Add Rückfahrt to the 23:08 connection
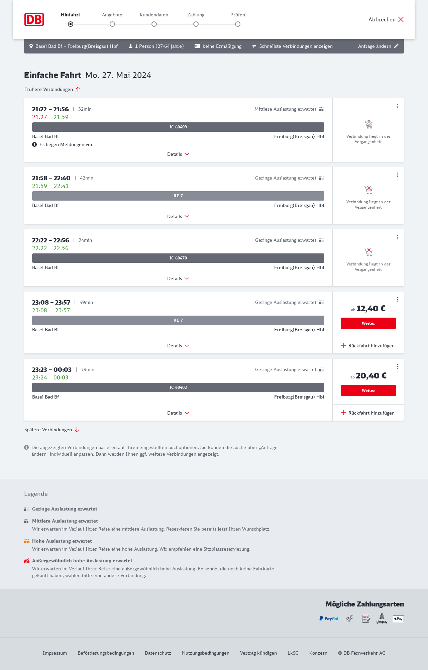The width and height of the screenshot is (428, 670). (x=368, y=346)
